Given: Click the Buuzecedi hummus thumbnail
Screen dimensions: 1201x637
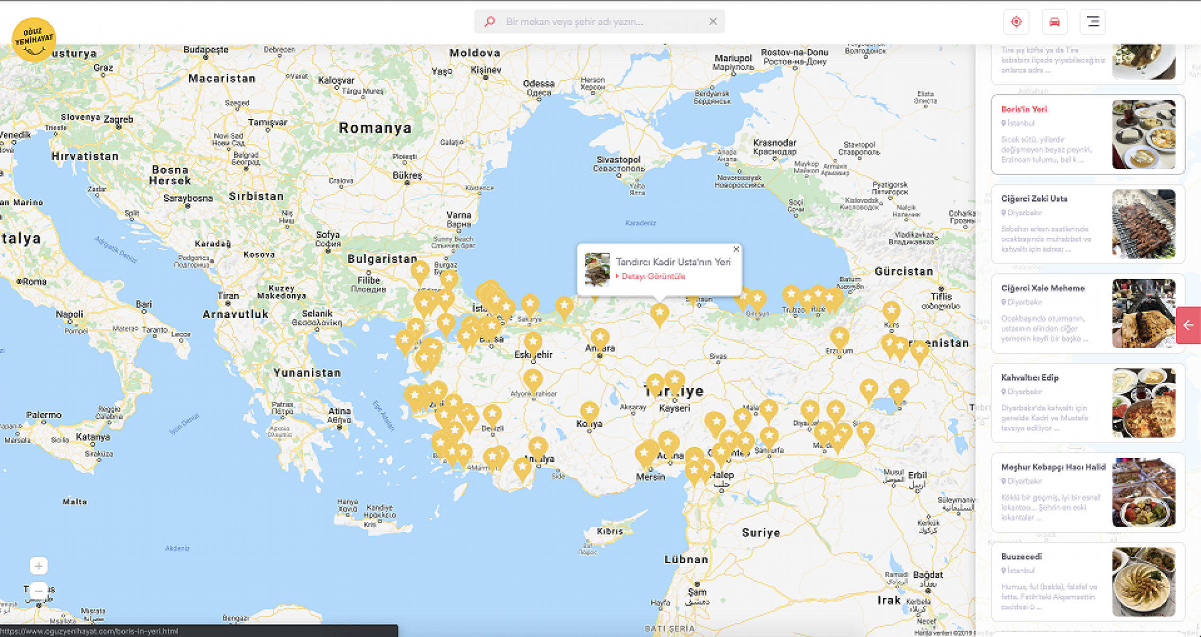Looking at the screenshot, I should tap(1144, 582).
